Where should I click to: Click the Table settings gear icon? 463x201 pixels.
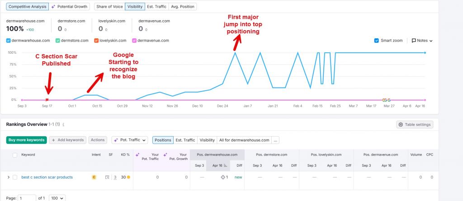[401, 124]
